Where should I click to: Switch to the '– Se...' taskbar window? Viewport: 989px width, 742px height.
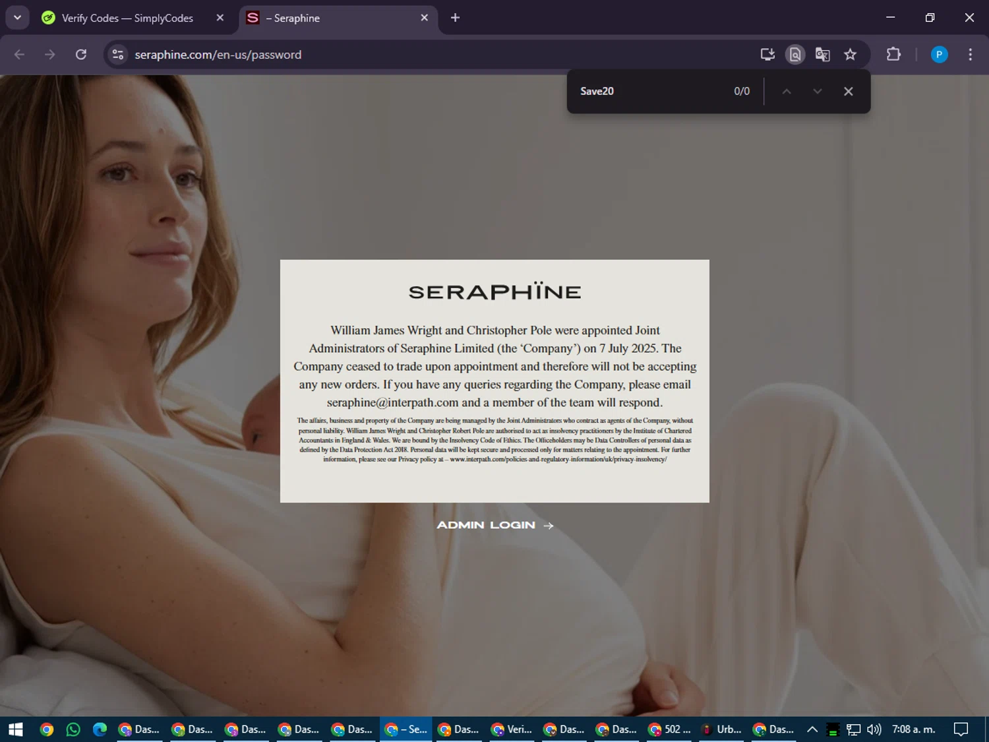click(x=405, y=729)
